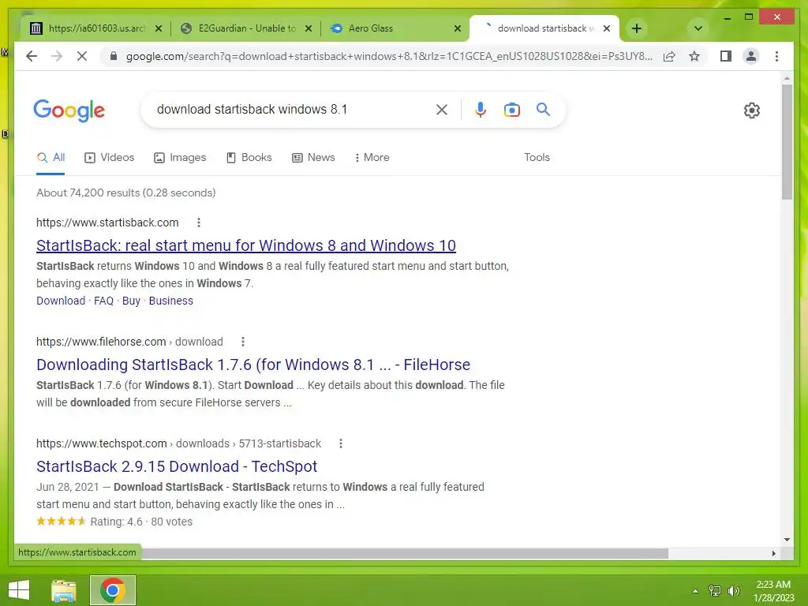The width and height of the screenshot is (808, 606).
Task: Select the Videos results filter
Action: click(109, 158)
